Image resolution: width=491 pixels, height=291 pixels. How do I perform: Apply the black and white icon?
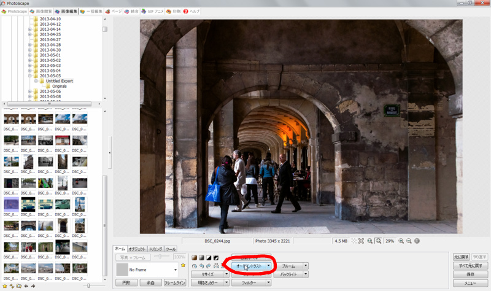(209, 257)
